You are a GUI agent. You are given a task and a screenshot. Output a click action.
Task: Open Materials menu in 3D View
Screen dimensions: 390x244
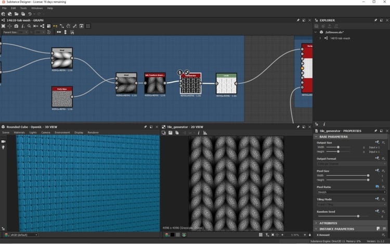19,133
